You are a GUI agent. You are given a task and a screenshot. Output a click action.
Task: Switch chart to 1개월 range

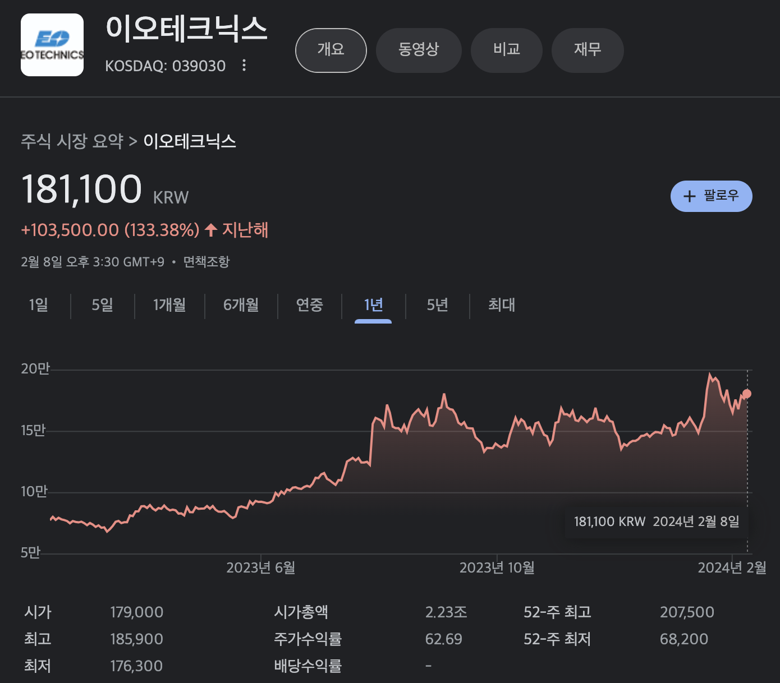pyautogui.click(x=169, y=305)
